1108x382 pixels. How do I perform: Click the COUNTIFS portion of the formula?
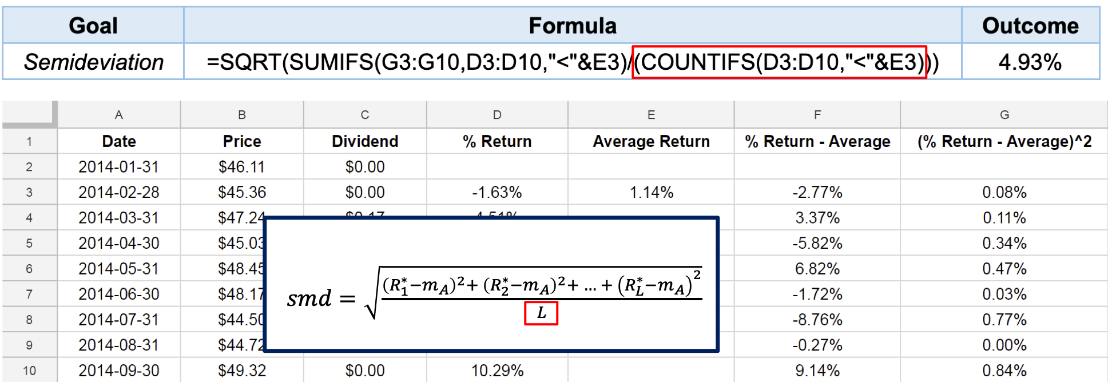pos(779,62)
